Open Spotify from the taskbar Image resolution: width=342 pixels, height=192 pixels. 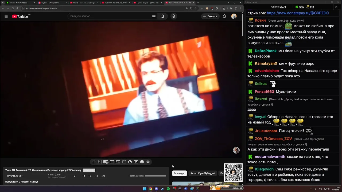(x=168, y=189)
